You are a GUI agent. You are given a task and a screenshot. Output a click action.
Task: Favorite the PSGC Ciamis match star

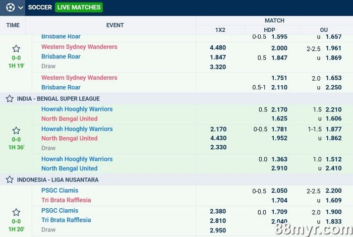pos(16,212)
